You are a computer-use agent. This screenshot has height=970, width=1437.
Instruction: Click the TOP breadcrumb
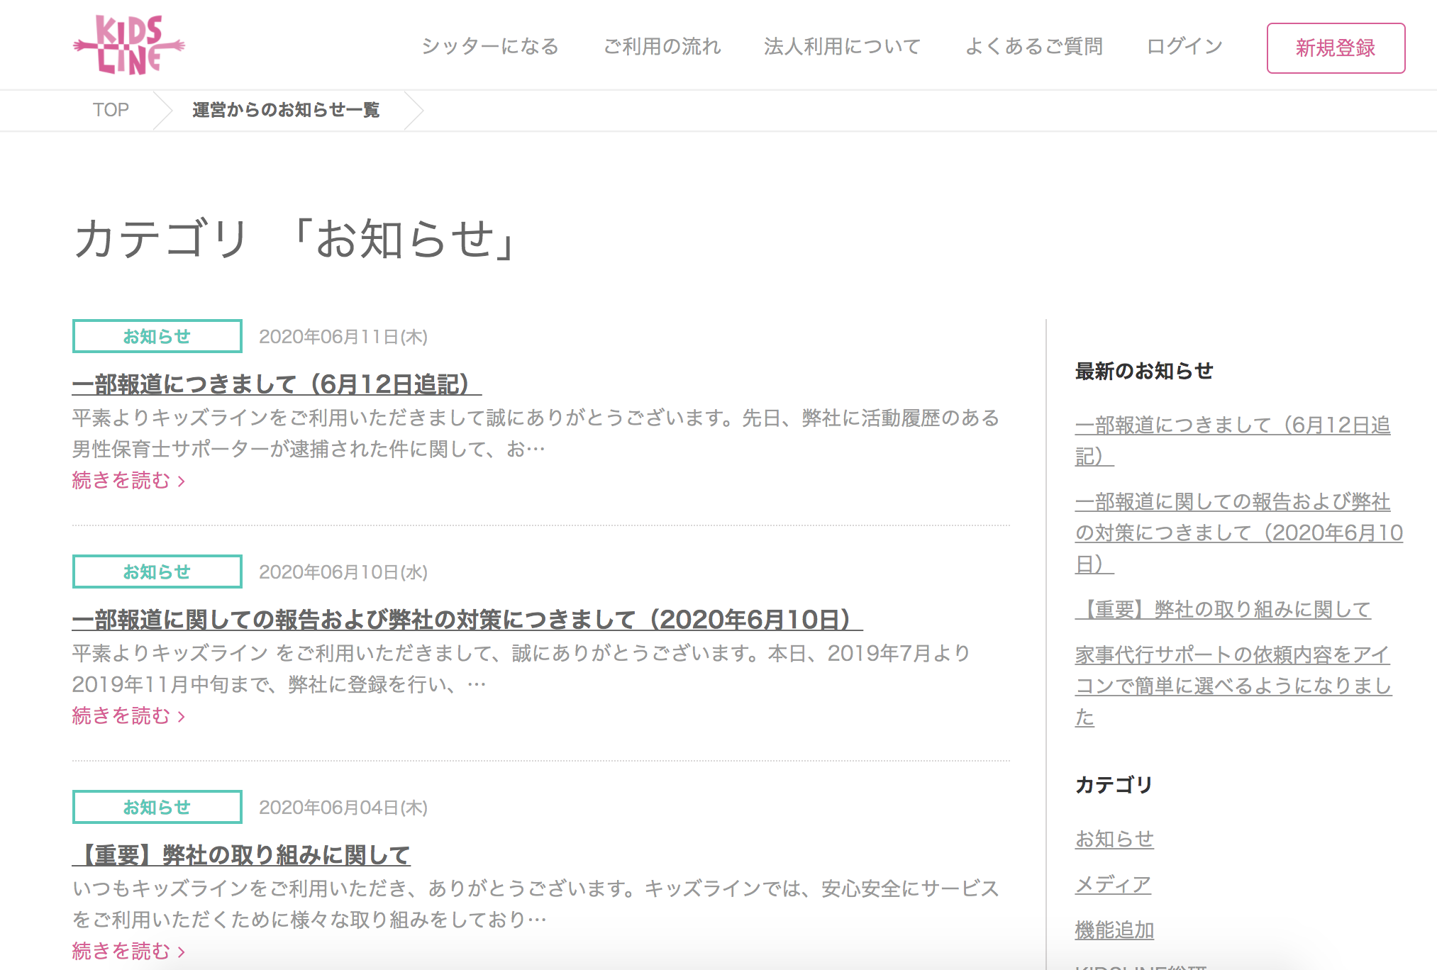point(111,110)
